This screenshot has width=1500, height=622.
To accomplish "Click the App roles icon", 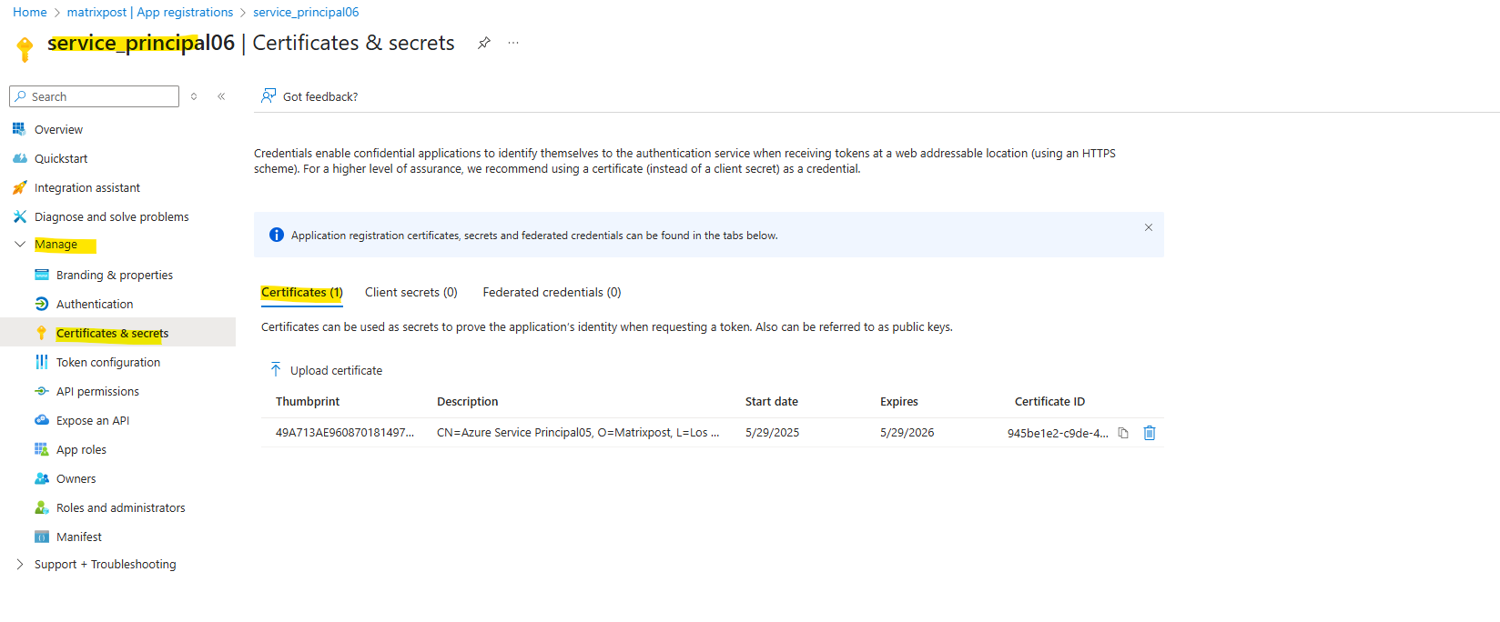I will (x=42, y=449).
